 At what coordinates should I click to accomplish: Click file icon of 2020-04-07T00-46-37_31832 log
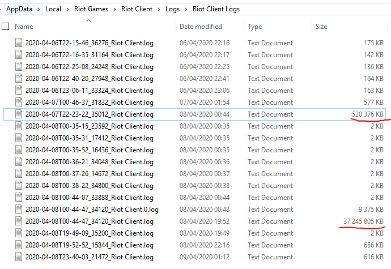(19, 102)
